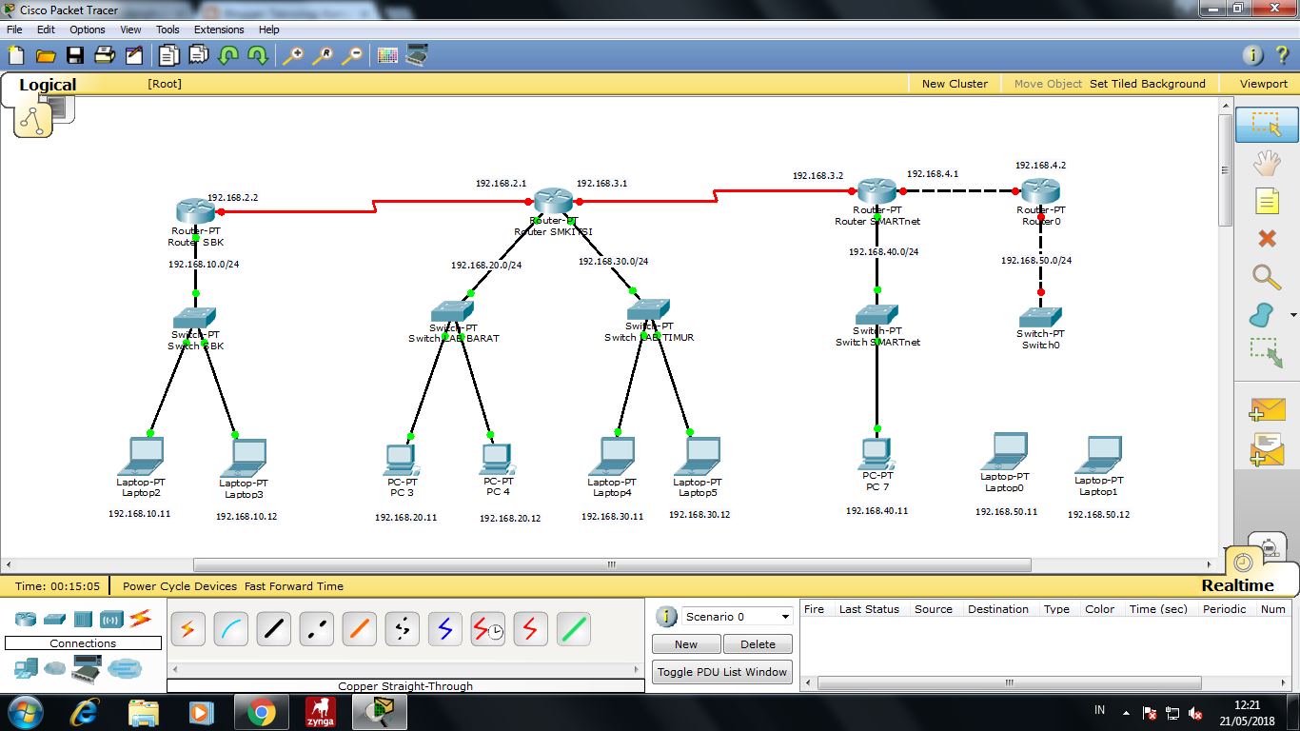Select the automatic connection lightning bolt

click(x=187, y=628)
